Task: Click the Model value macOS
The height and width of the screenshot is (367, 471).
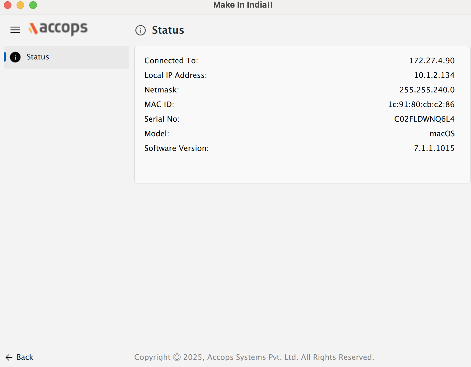Action: coord(442,134)
